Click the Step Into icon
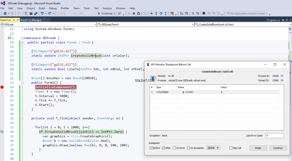 point(156,13)
